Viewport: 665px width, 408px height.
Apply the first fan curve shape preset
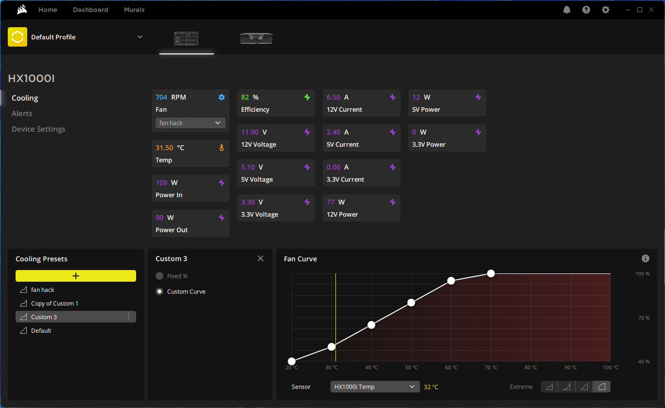pyautogui.click(x=549, y=387)
